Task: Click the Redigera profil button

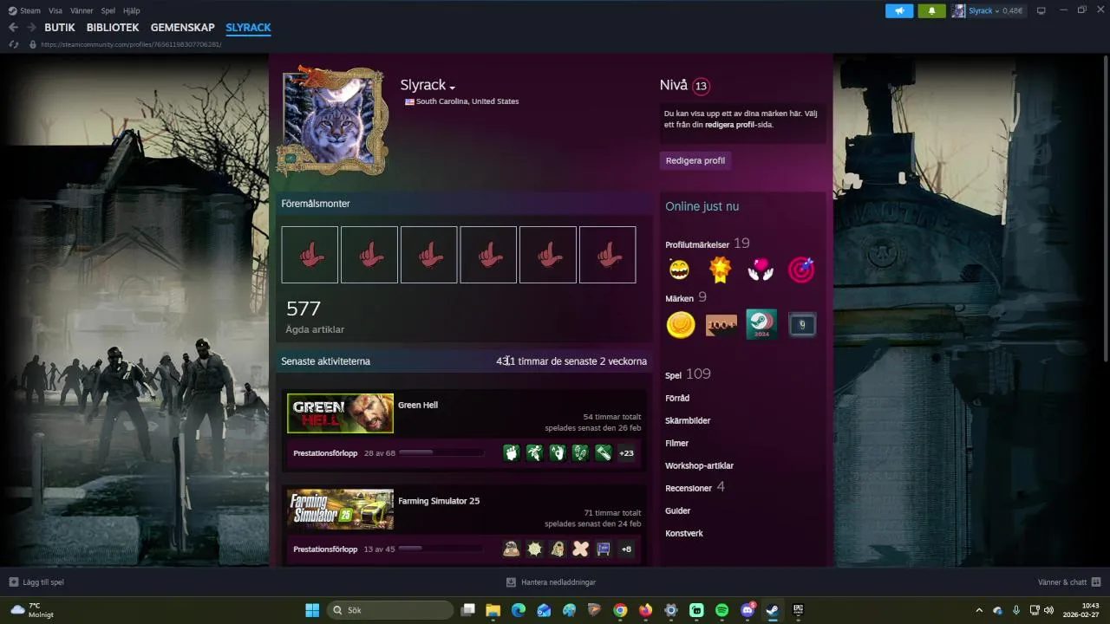Action: (x=695, y=160)
